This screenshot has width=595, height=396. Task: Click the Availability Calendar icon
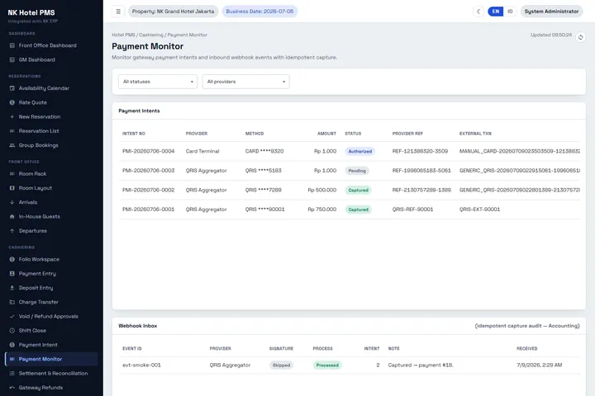click(x=12, y=88)
